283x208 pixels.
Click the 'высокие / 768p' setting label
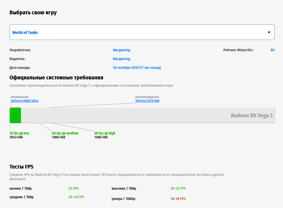(124, 189)
